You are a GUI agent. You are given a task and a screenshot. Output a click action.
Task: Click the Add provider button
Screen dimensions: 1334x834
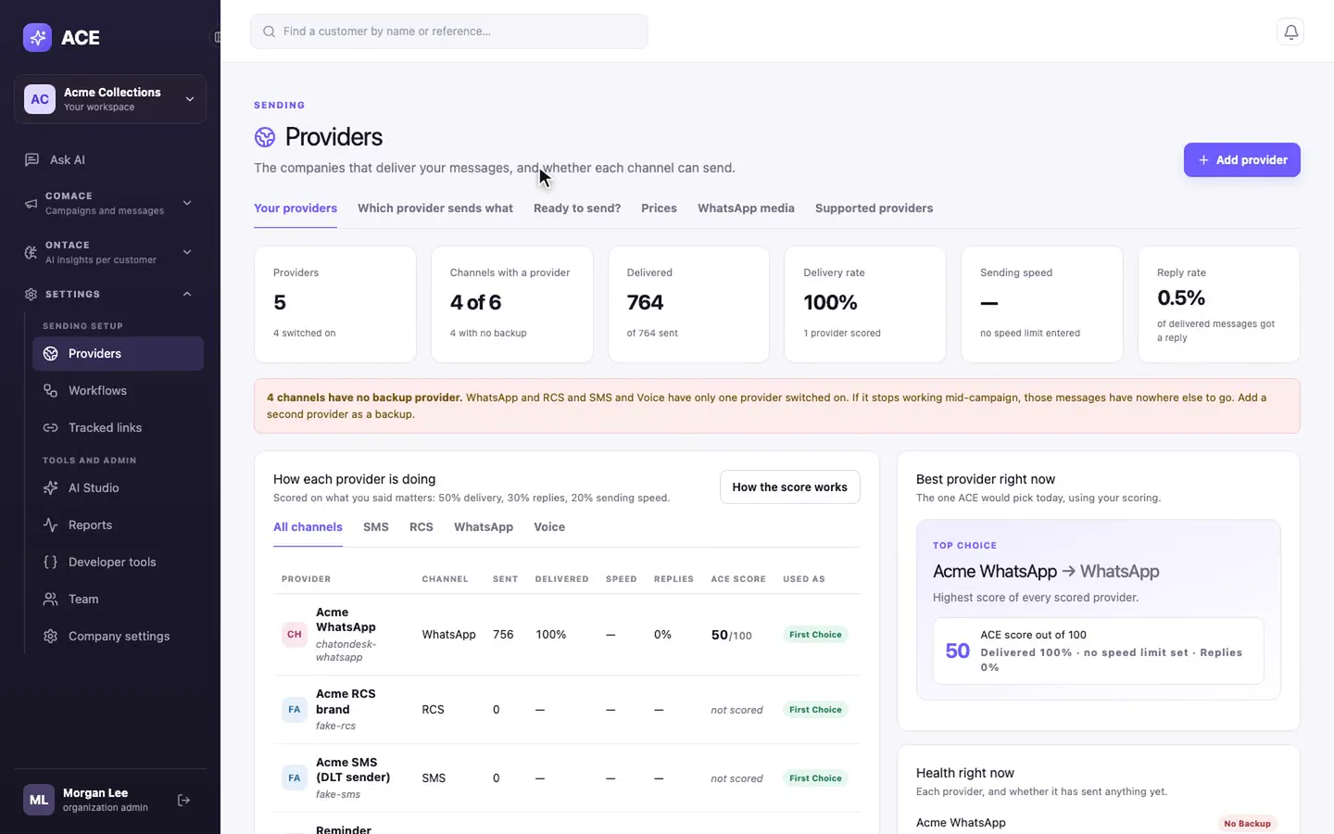pyautogui.click(x=1241, y=159)
